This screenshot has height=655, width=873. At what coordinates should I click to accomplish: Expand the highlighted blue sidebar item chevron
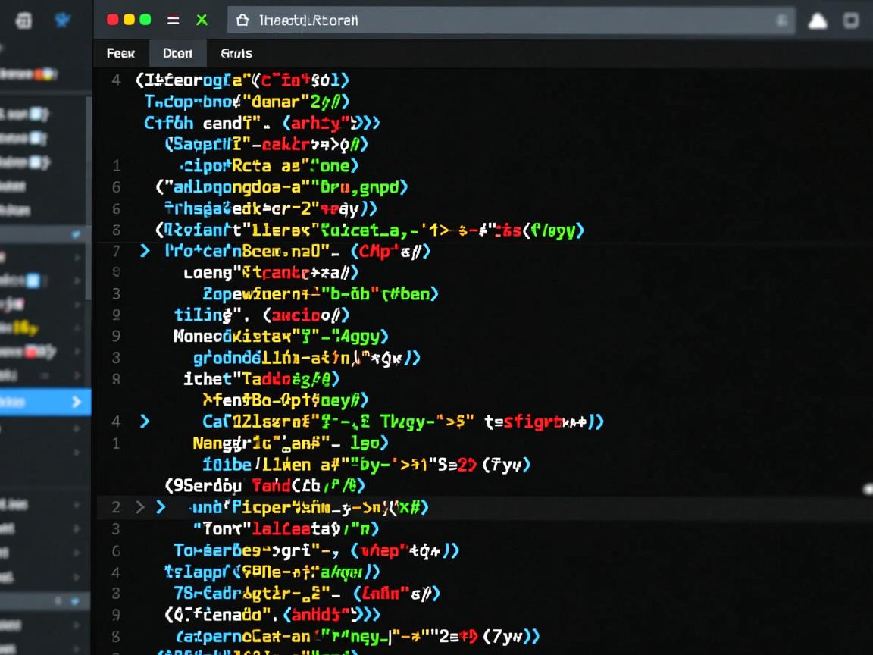click(x=76, y=402)
